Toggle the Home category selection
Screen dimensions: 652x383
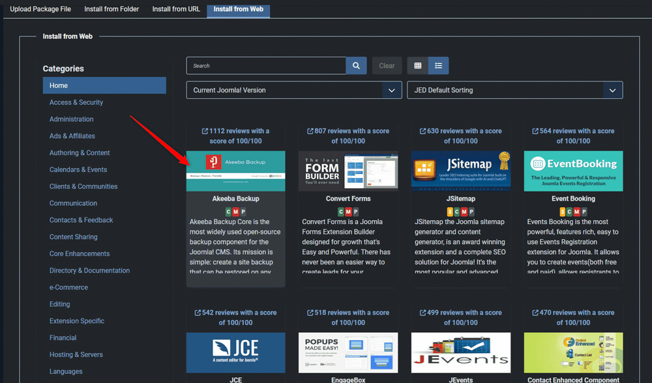pyautogui.click(x=104, y=85)
